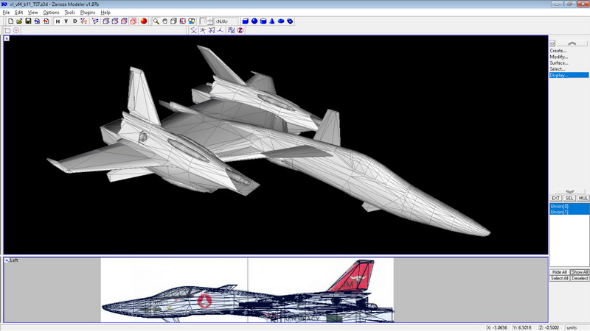
Task: Click the Show All button
Action: point(580,272)
